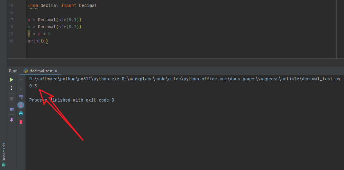
Task: Rerun decimal_test with the green play icon
Action: pyautogui.click(x=12, y=80)
